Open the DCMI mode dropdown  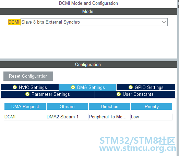coord(94,22)
